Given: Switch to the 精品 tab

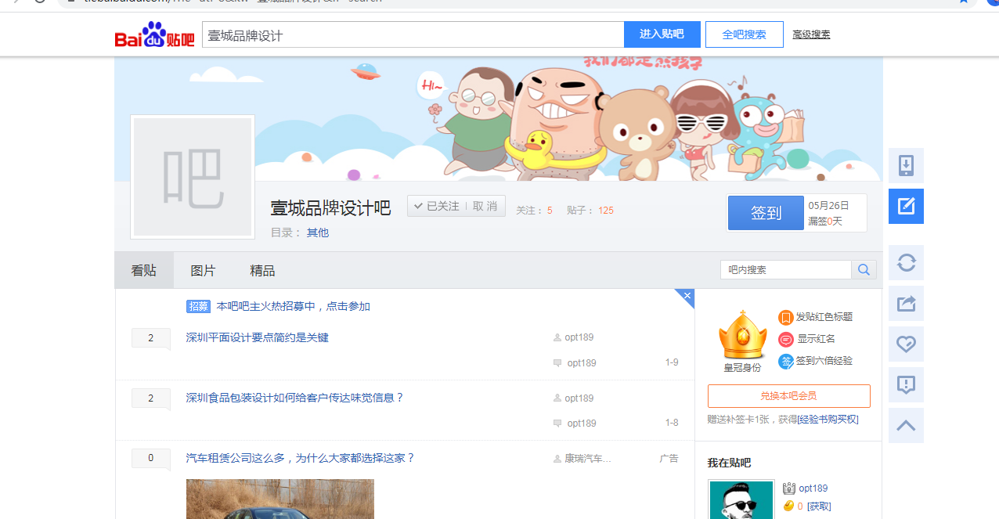Looking at the screenshot, I should pos(262,271).
